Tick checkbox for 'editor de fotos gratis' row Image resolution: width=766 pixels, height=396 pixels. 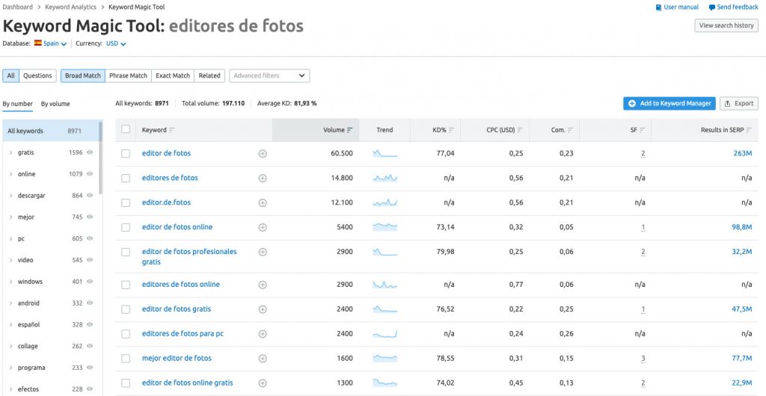(x=126, y=309)
